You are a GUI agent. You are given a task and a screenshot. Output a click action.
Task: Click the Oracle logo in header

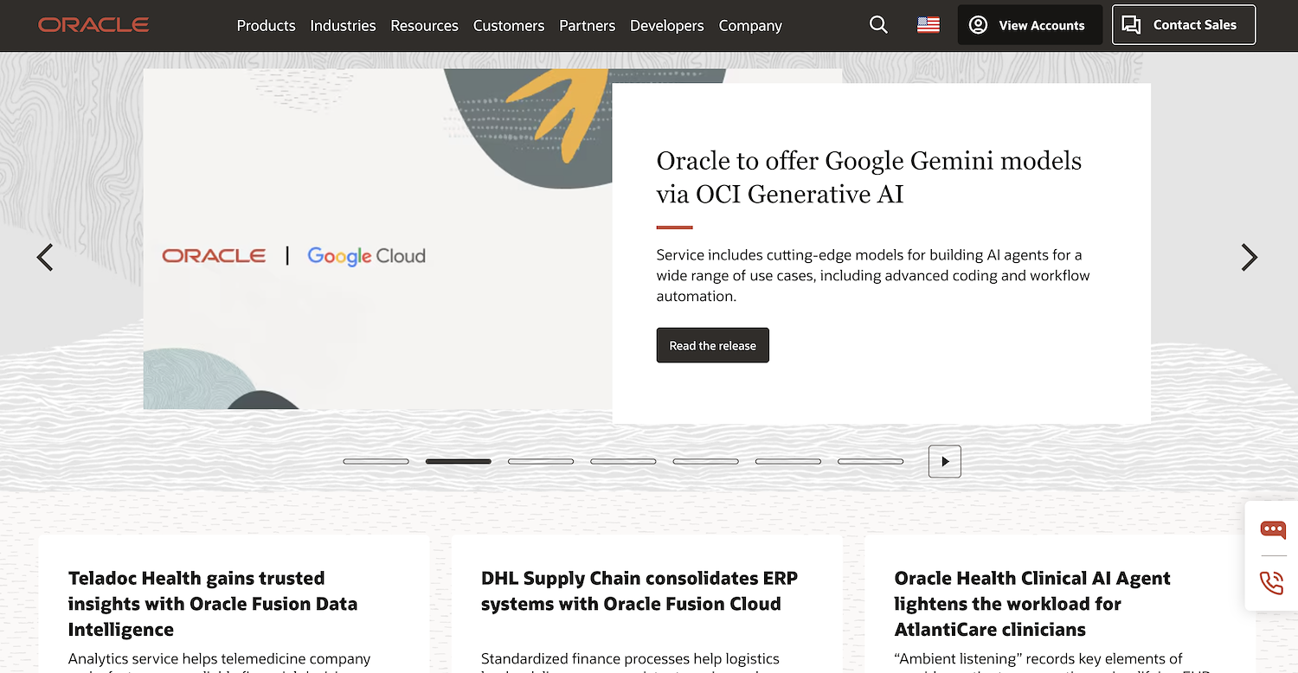(x=93, y=25)
